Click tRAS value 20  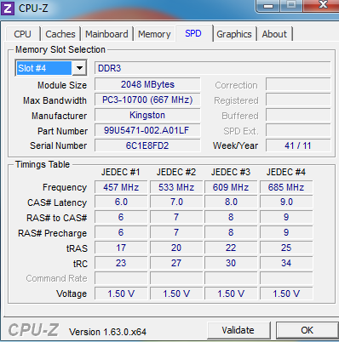coord(176,248)
